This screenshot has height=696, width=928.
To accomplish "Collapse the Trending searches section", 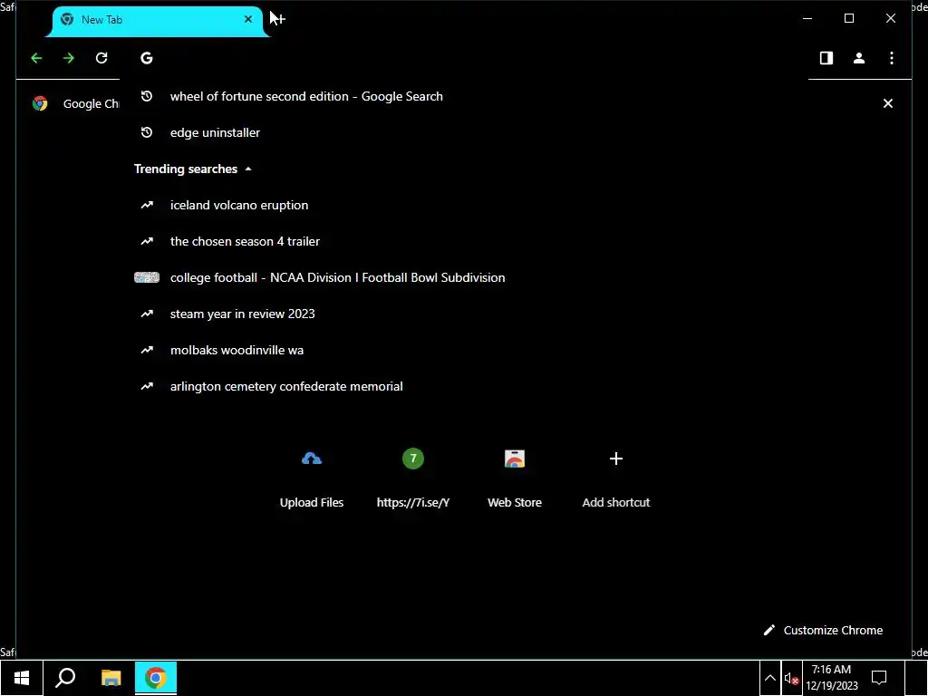I will point(193,169).
